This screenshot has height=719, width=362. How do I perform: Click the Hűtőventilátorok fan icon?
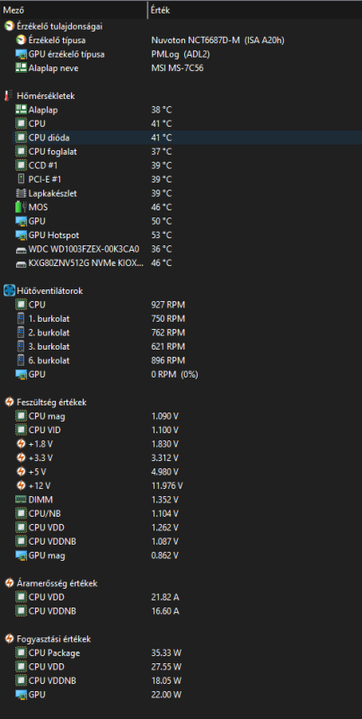pos(9,290)
